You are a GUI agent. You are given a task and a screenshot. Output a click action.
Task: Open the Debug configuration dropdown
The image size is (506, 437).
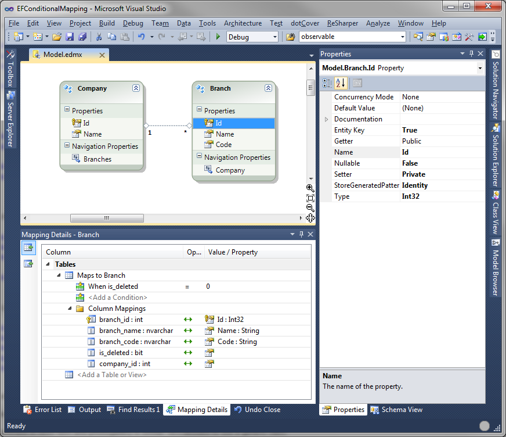275,37
